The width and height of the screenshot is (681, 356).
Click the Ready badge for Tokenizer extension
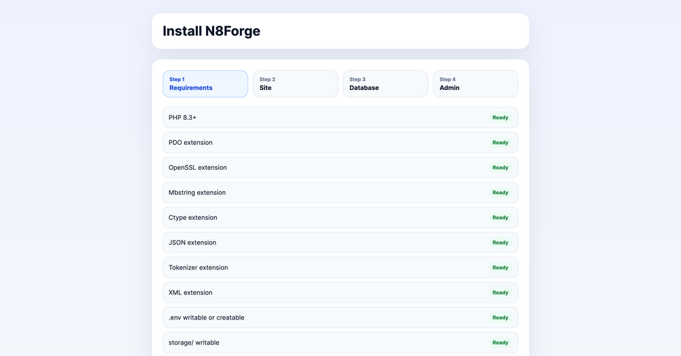coord(500,267)
